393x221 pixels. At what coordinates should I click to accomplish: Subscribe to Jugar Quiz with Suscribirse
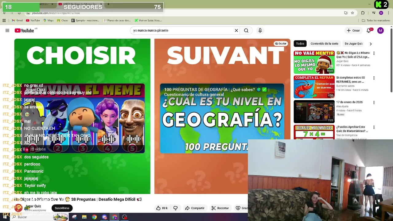(x=62, y=208)
